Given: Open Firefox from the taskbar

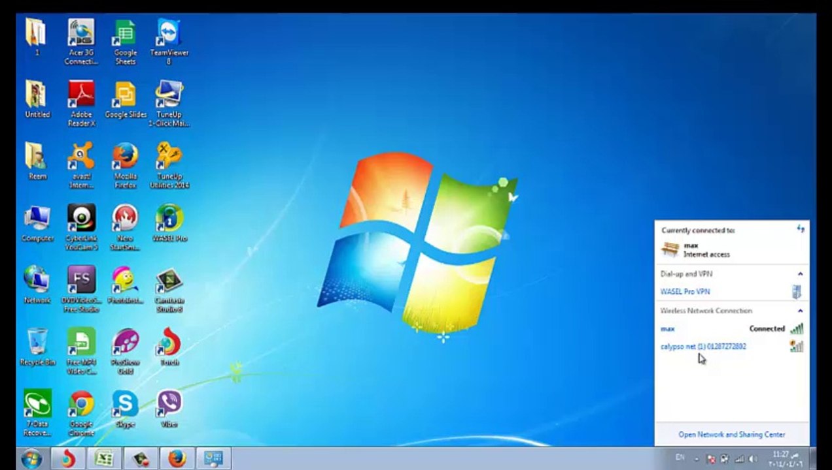Looking at the screenshot, I should (177, 459).
